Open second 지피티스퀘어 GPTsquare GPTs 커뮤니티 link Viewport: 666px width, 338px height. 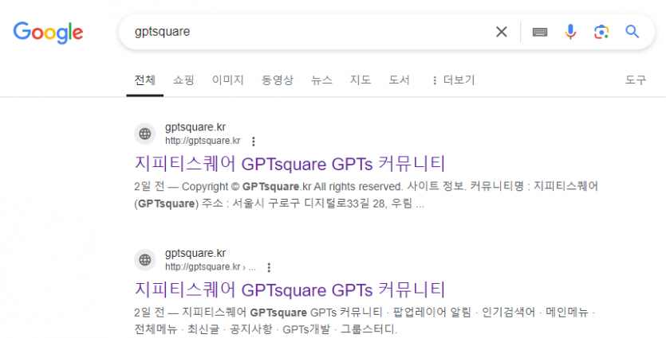pos(290,289)
